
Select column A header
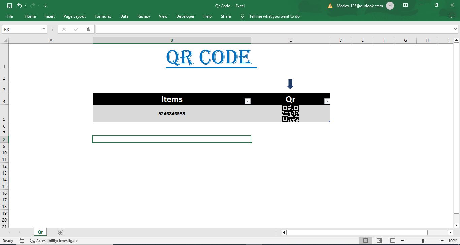tap(51, 40)
